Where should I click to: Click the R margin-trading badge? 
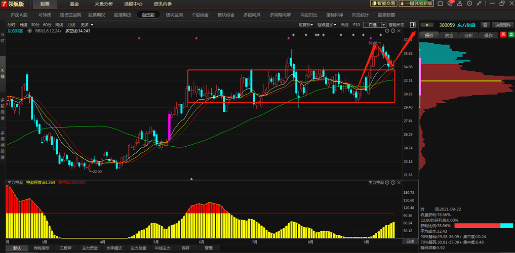[x=427, y=25]
